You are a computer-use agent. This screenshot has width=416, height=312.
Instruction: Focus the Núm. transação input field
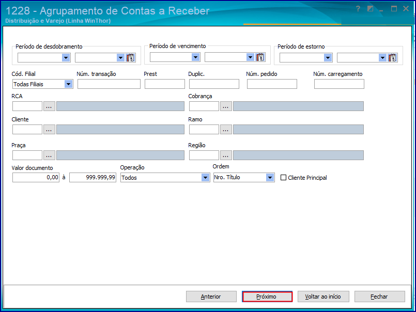pyautogui.click(x=109, y=84)
